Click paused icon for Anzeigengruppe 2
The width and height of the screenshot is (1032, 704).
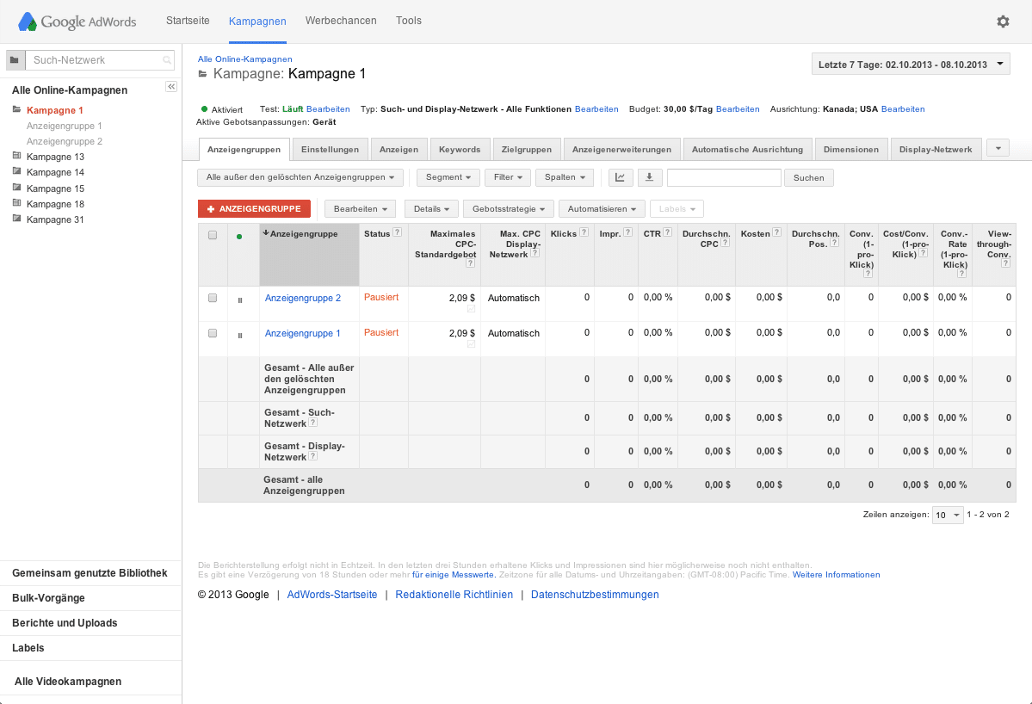tap(240, 300)
